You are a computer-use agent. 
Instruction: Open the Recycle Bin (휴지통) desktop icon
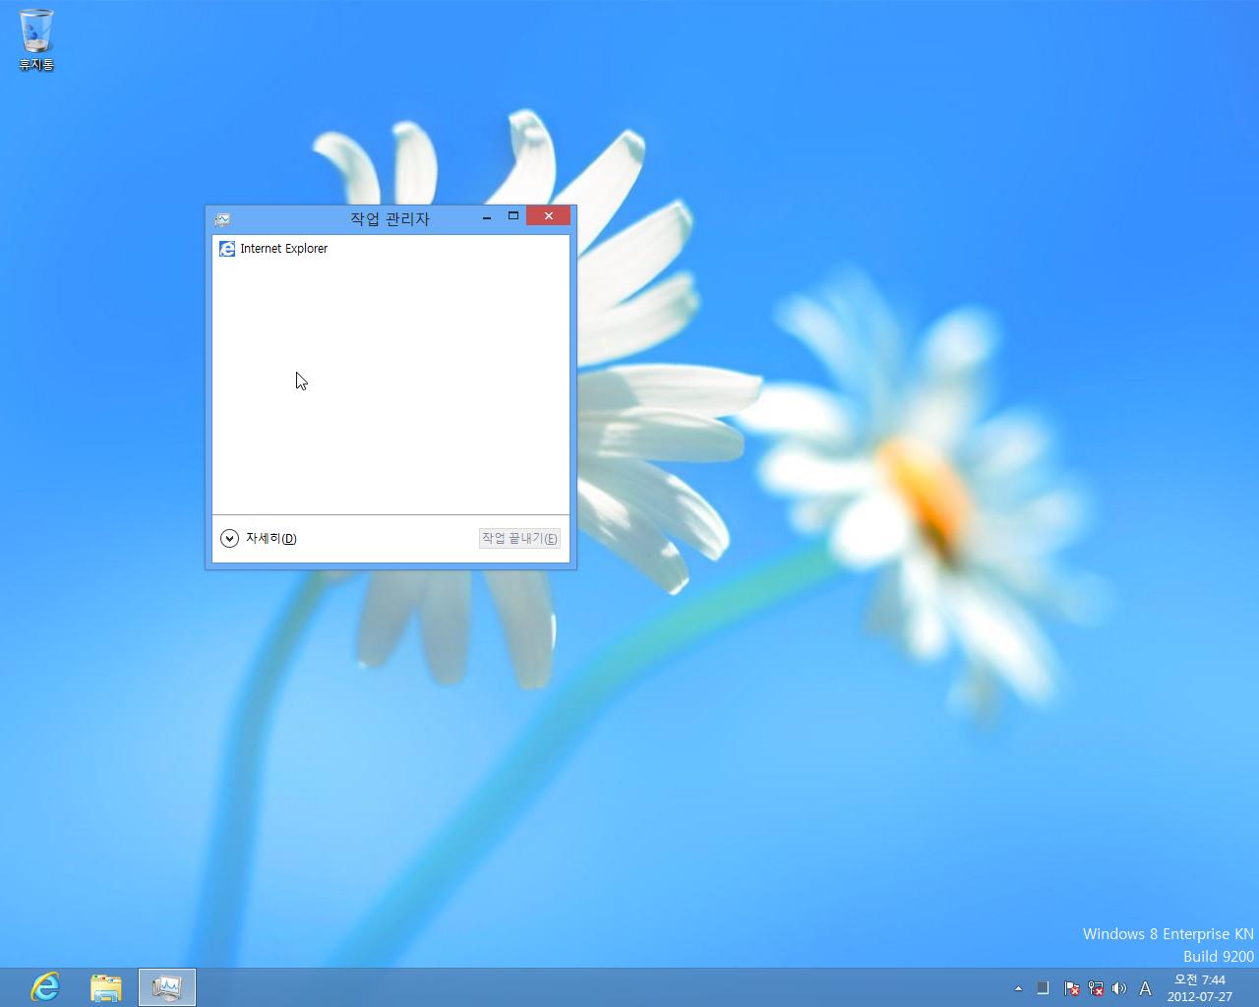pyautogui.click(x=36, y=39)
